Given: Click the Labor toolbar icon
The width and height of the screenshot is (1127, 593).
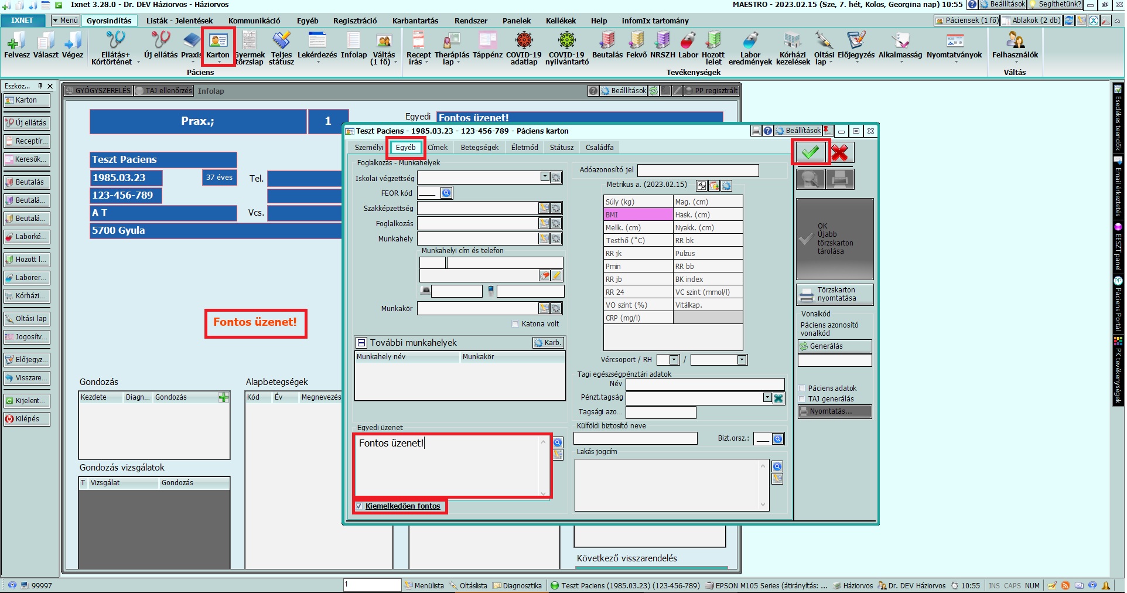Looking at the screenshot, I should 688,46.
